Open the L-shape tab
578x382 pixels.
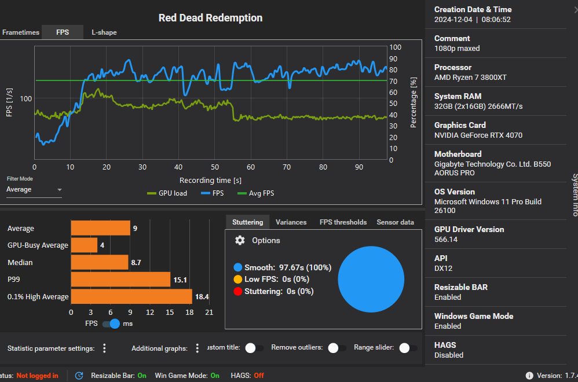[x=104, y=32]
